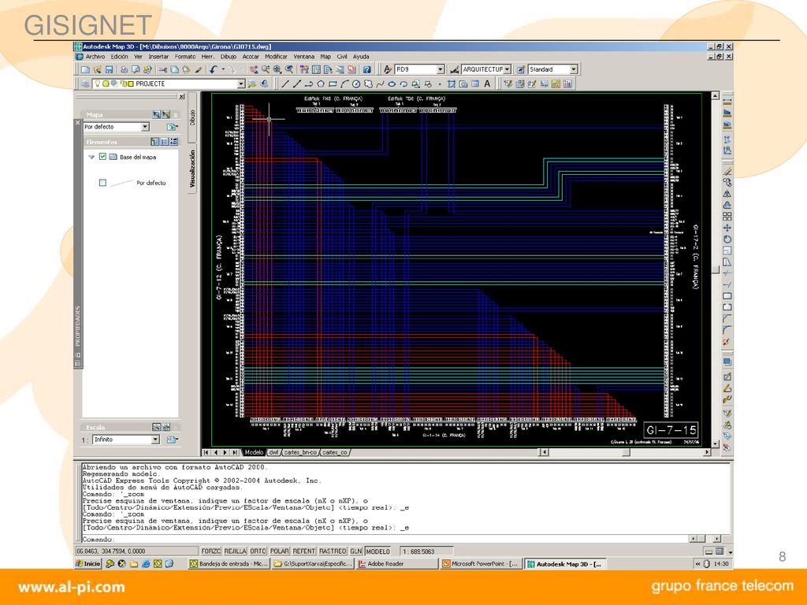Click the Open file icon
This screenshot has width=807, height=605.
(x=97, y=69)
